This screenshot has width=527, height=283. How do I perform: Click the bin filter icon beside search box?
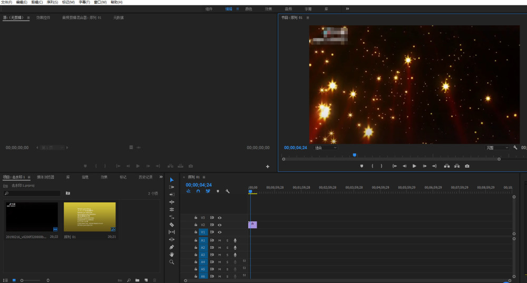click(x=68, y=193)
